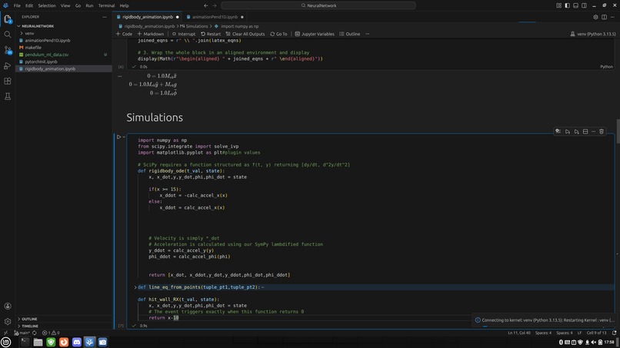Open the Help menu
Viewport: 620px width, 348px height.
[124, 5]
